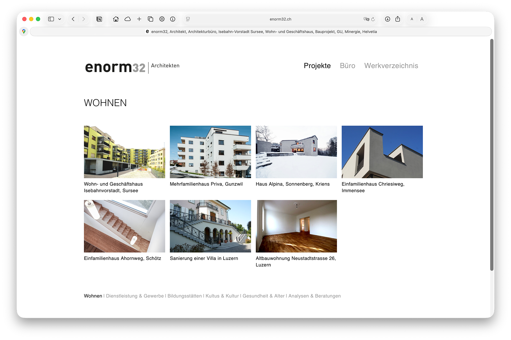
Task: Open the Werkverzeichnis navigation link
Action: pos(391,66)
